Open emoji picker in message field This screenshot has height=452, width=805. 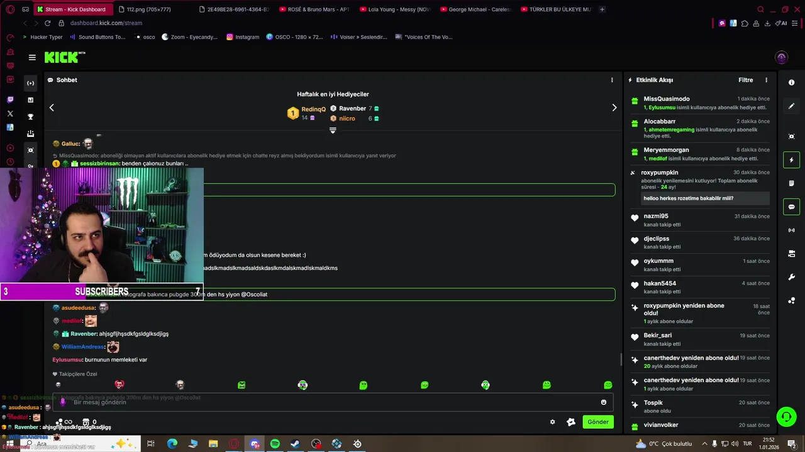pos(604,402)
